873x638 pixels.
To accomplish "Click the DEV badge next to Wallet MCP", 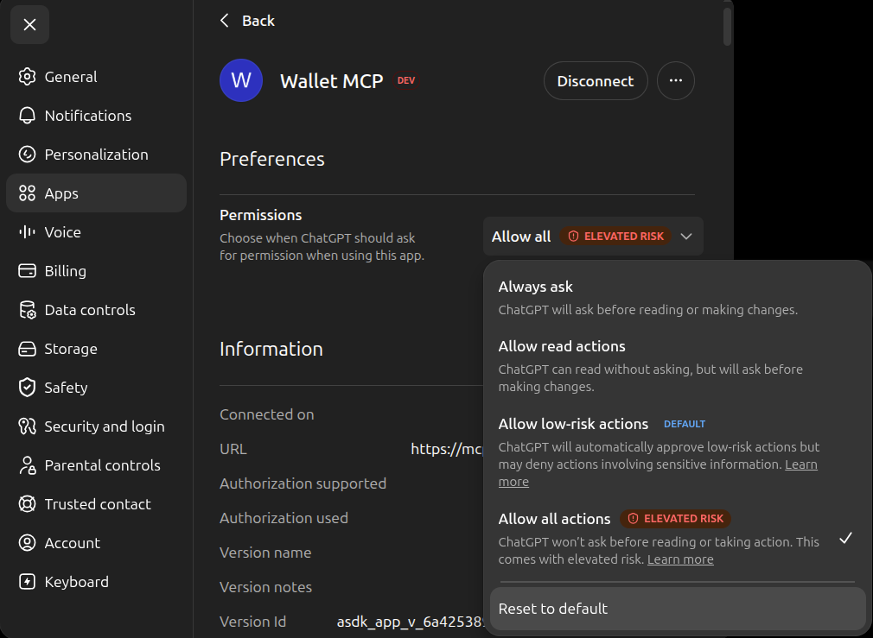I will (x=406, y=80).
